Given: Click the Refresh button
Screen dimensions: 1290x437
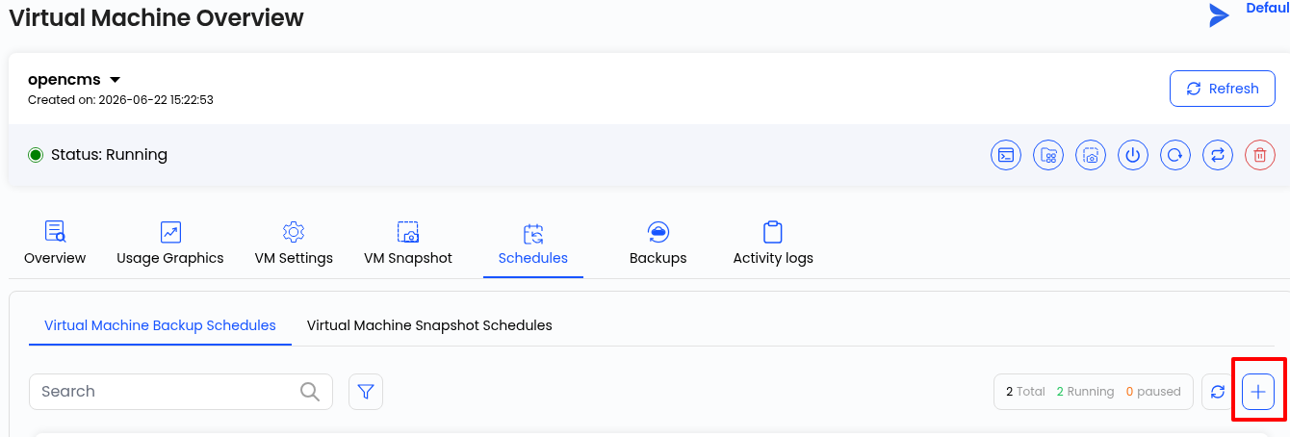Looking at the screenshot, I should (1223, 89).
